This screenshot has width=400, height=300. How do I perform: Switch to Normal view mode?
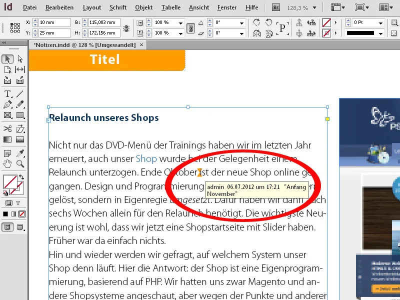[7, 227]
